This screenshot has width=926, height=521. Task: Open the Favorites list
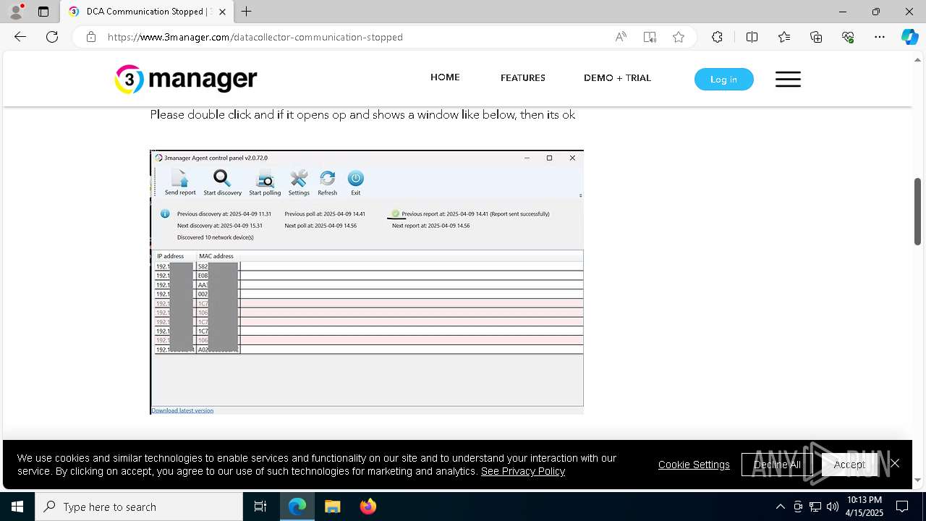pos(784,37)
